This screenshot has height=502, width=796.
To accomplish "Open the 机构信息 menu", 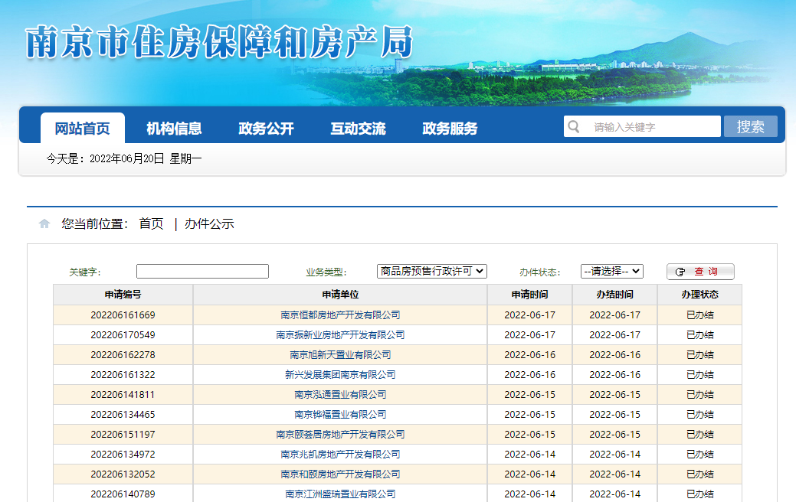I will pos(174,129).
